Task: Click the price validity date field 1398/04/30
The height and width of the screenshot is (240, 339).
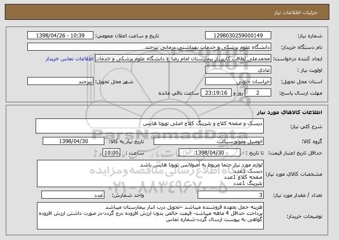Action: 210,153
